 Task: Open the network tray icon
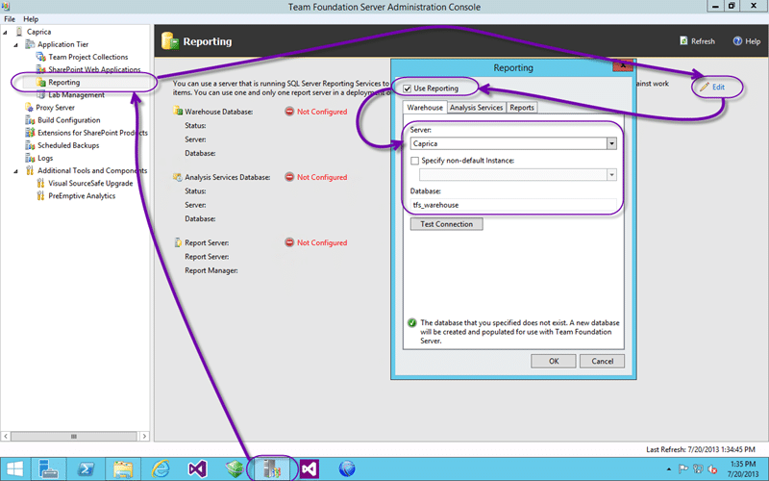[x=698, y=469]
